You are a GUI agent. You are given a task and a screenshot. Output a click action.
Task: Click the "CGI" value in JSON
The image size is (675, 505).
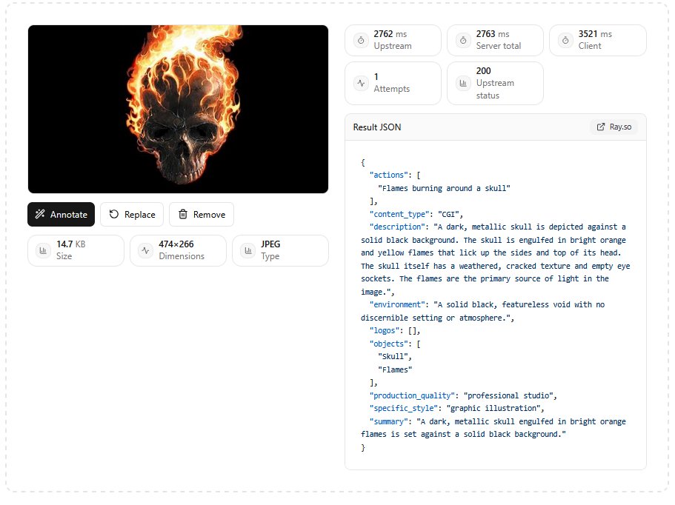coord(448,214)
